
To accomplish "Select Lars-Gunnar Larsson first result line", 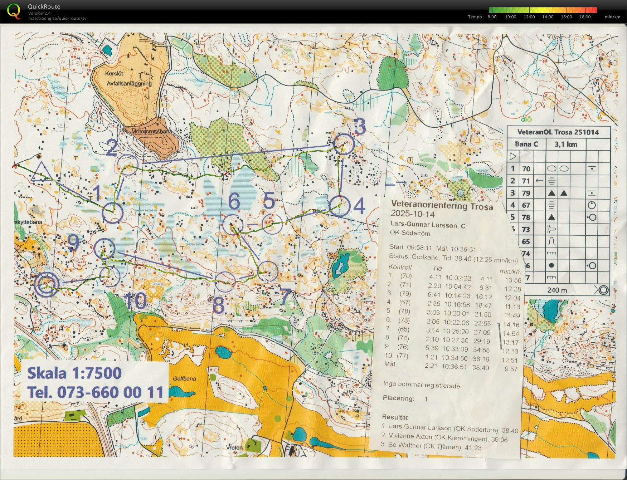I will click(x=450, y=428).
